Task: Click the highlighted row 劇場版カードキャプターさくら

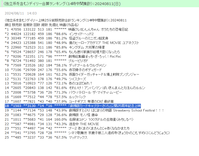Action: click(73, 106)
